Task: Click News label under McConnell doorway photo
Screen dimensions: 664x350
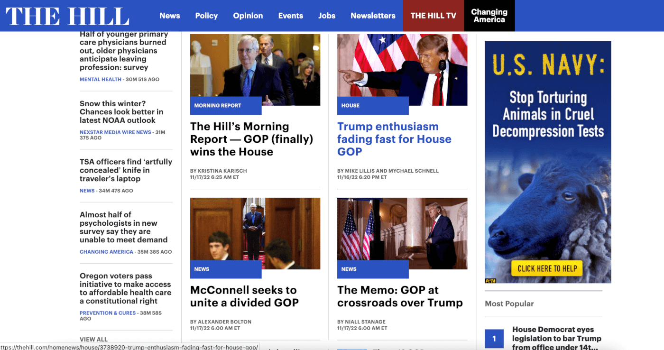Action: [202, 269]
